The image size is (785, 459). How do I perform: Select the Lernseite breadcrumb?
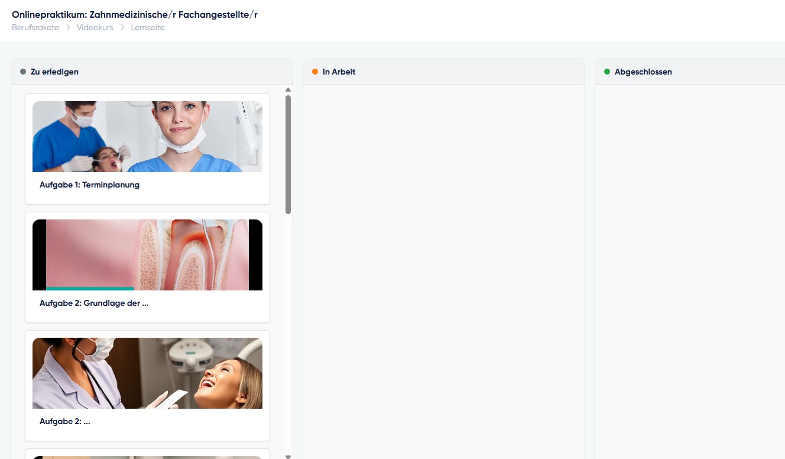148,28
